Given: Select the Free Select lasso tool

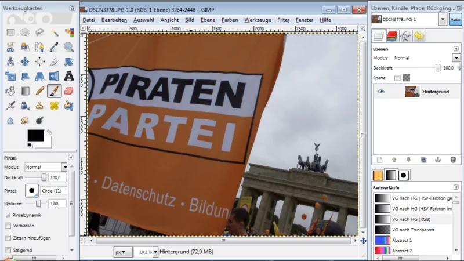Looking at the screenshot, I should tap(39, 32).
